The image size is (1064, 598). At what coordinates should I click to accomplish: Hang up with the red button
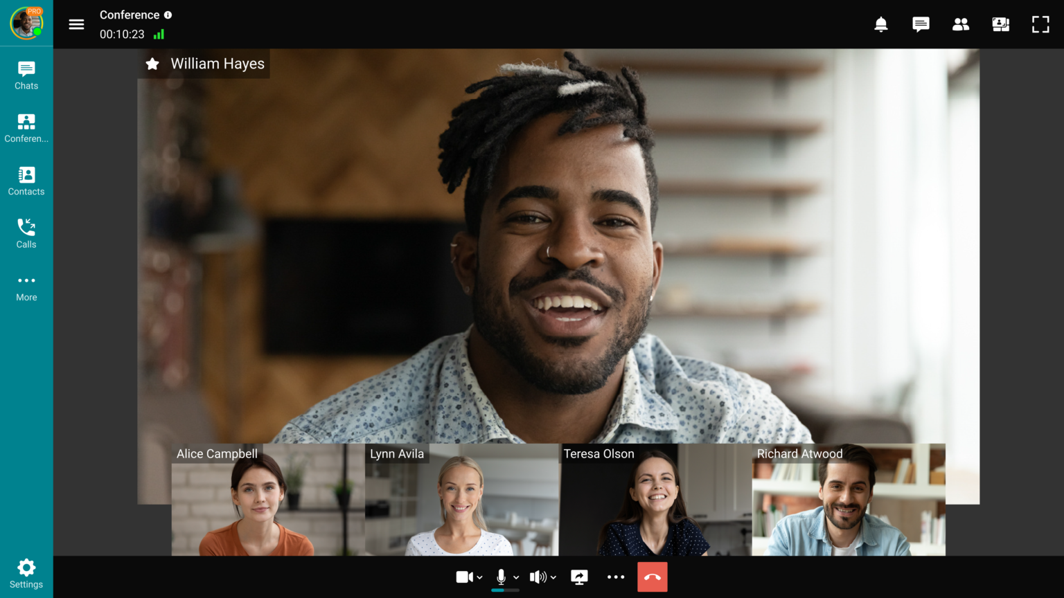(x=652, y=577)
